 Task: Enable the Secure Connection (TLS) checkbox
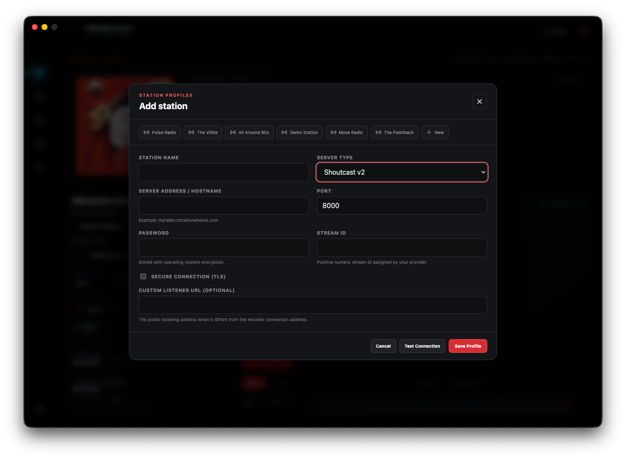143,277
